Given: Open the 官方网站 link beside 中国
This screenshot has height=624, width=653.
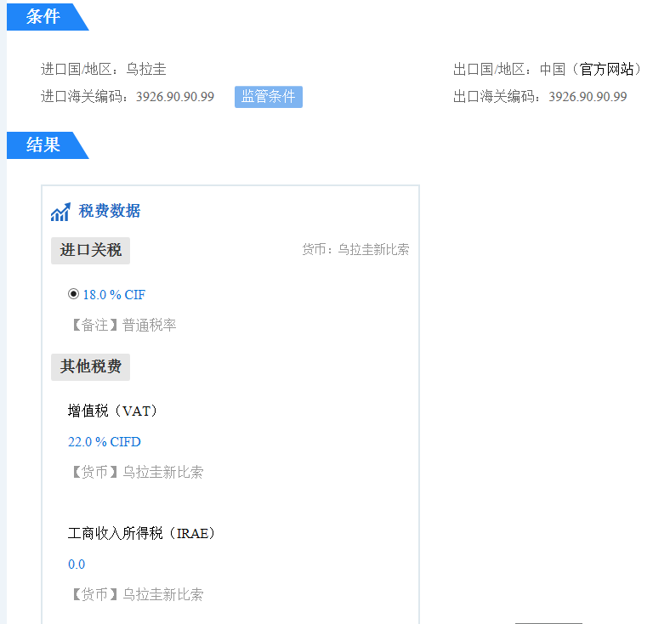Looking at the screenshot, I should 606,69.
